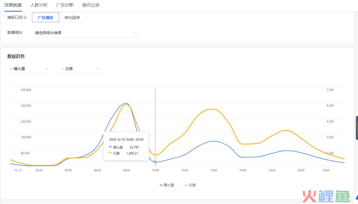Open the 操作记录 tab
The height and width of the screenshot is (204, 358).
91,5
